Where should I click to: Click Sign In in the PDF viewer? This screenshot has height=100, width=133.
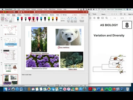pos(131,14)
